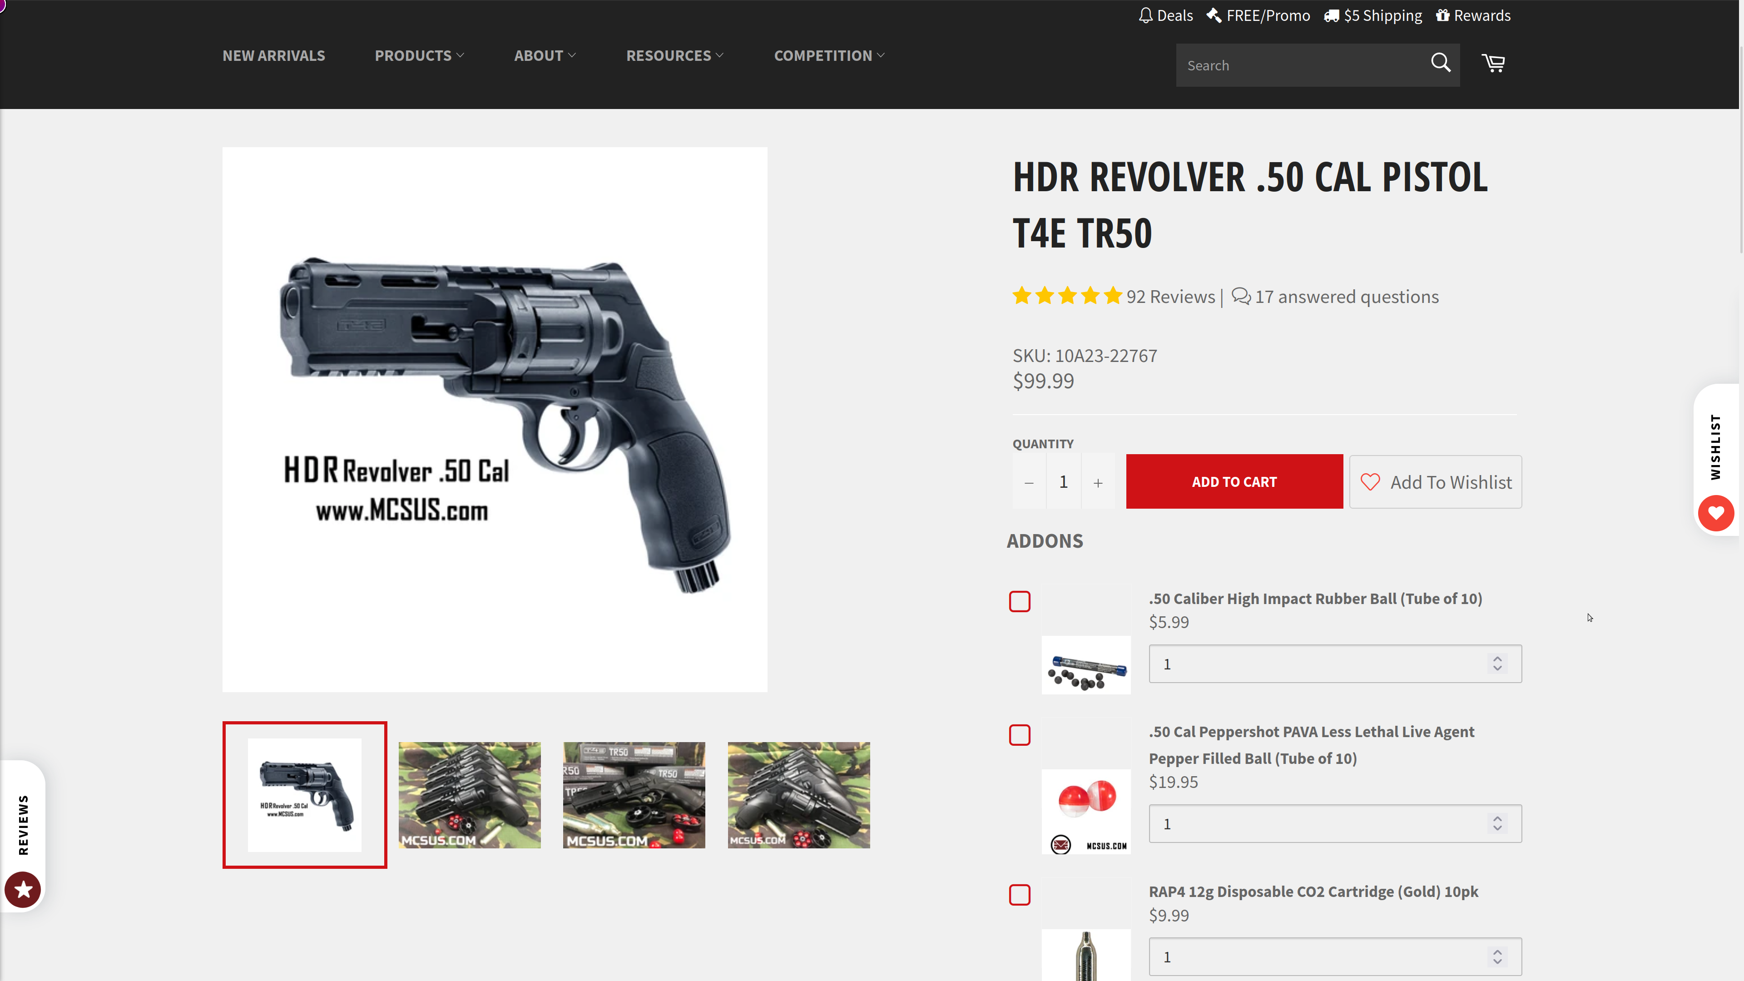Click the Deals bell icon
Viewport: 1744px width, 981px height.
[1145, 15]
